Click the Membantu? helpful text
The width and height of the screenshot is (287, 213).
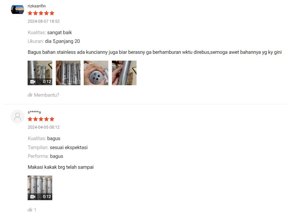tap(47, 95)
